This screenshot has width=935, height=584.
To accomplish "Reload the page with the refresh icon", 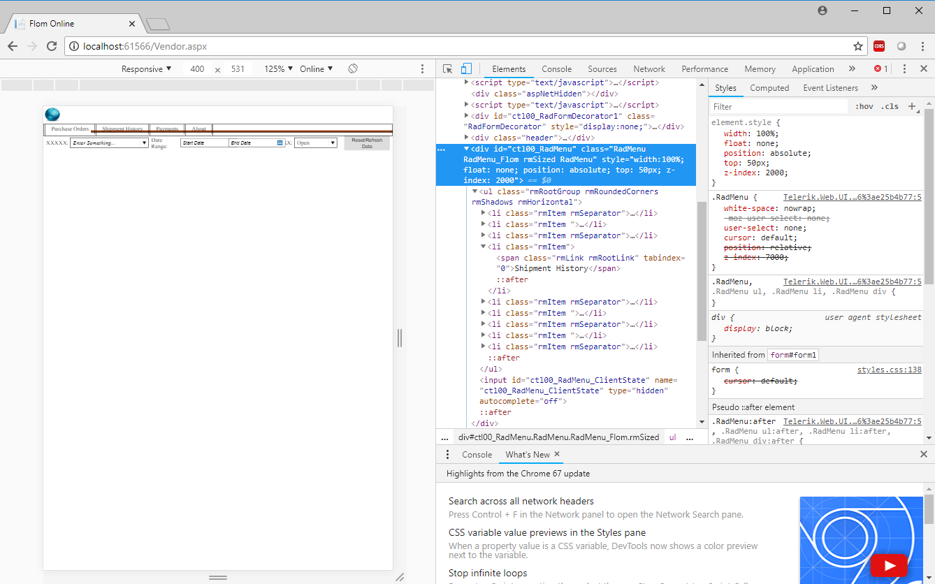I will 52,46.
